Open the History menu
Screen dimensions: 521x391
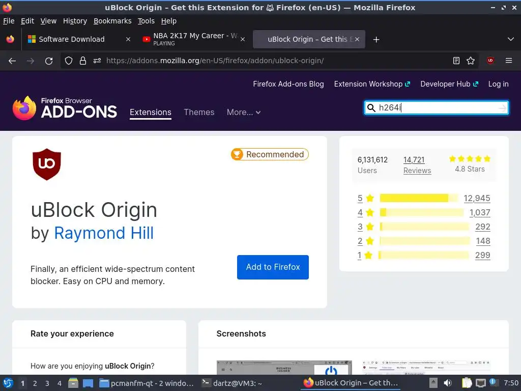coord(75,21)
